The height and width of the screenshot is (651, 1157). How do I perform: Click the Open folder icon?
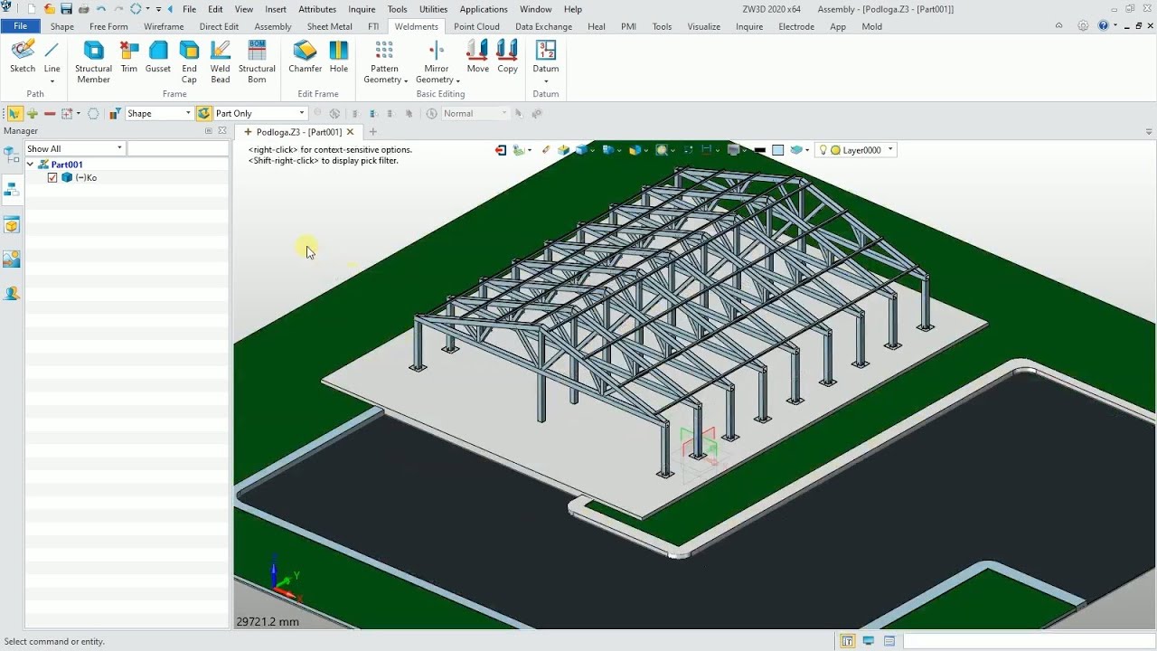pos(50,9)
